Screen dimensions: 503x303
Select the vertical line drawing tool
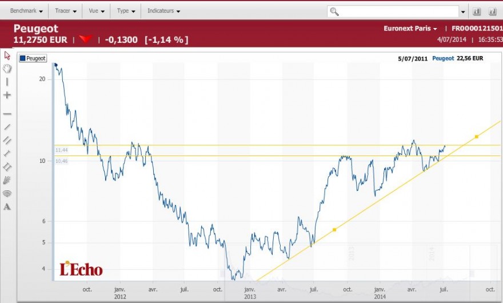pyautogui.click(x=7, y=82)
